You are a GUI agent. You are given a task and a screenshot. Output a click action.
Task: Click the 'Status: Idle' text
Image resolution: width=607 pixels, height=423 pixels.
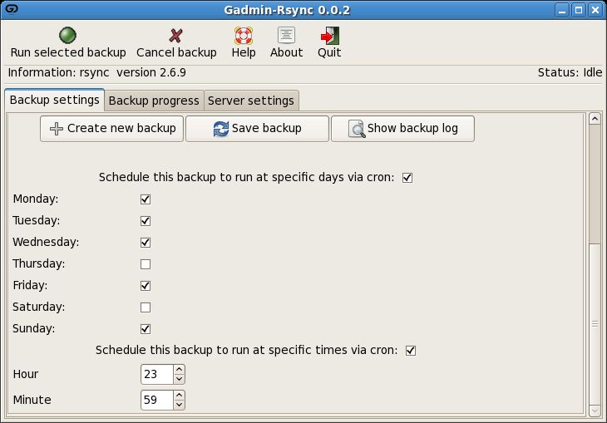[x=570, y=72]
